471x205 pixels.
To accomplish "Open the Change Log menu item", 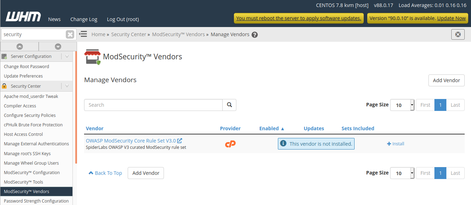I will 84,19.
